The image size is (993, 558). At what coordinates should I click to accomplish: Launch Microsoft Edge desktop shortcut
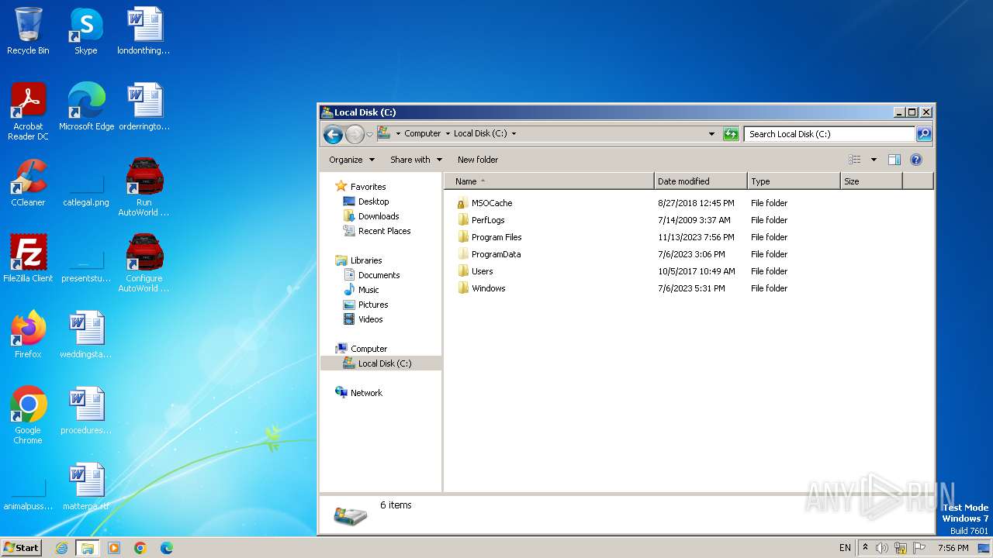coord(86,106)
